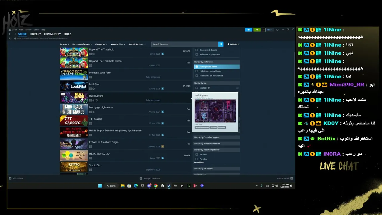
Task: Check Hide items on my wishlist
Action: 197,76
